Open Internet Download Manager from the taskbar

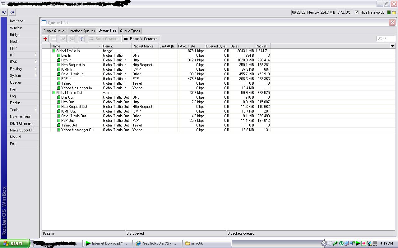pyautogui.click(x=108, y=243)
